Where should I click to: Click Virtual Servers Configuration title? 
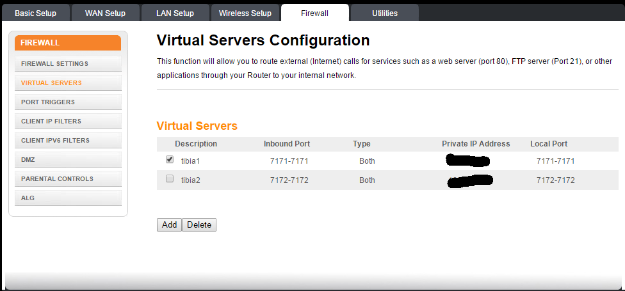click(263, 40)
